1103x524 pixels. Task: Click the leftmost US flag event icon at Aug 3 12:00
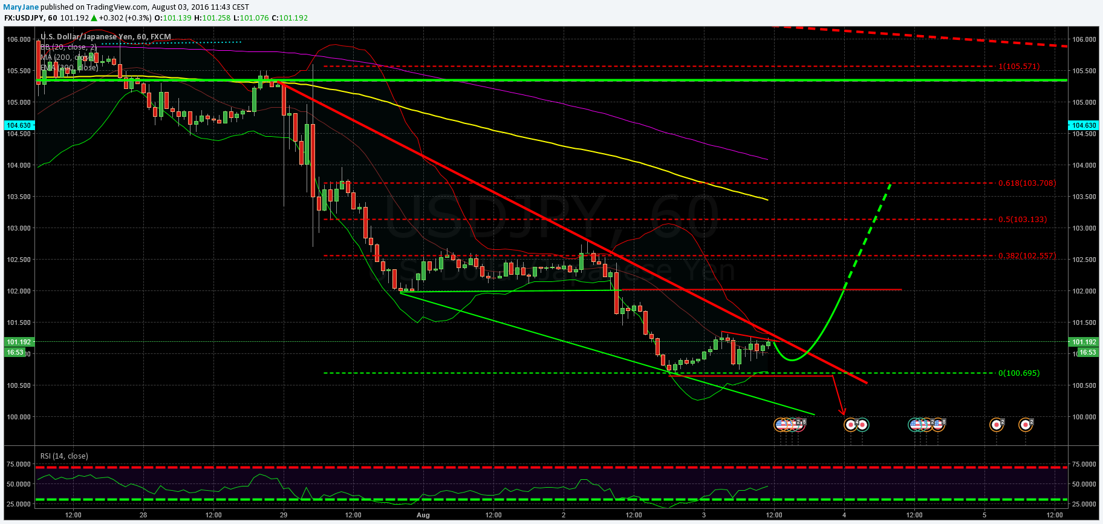tap(781, 425)
